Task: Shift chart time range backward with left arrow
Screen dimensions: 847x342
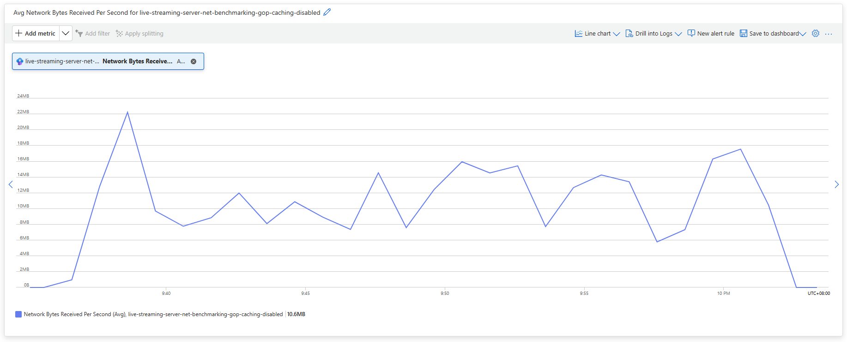Action: (11, 184)
